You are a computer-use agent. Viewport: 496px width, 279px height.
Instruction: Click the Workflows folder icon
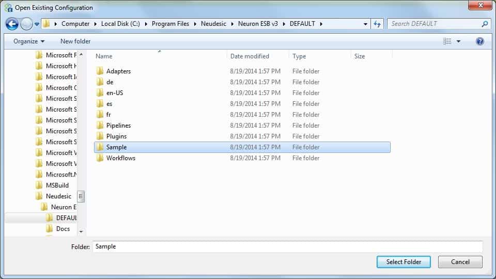(x=100, y=158)
